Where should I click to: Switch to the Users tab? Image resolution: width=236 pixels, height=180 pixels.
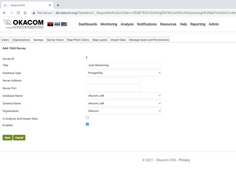5,40
